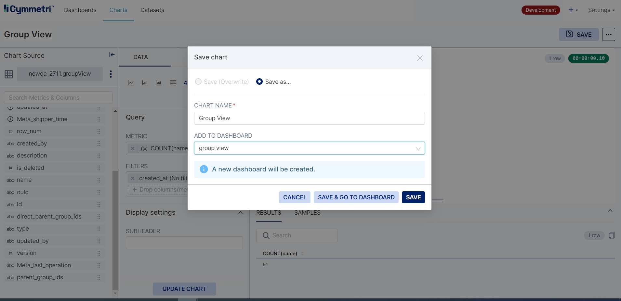Open the dataset three-dot options menu
Viewport: 621px width, 301px height.
pyautogui.click(x=111, y=74)
